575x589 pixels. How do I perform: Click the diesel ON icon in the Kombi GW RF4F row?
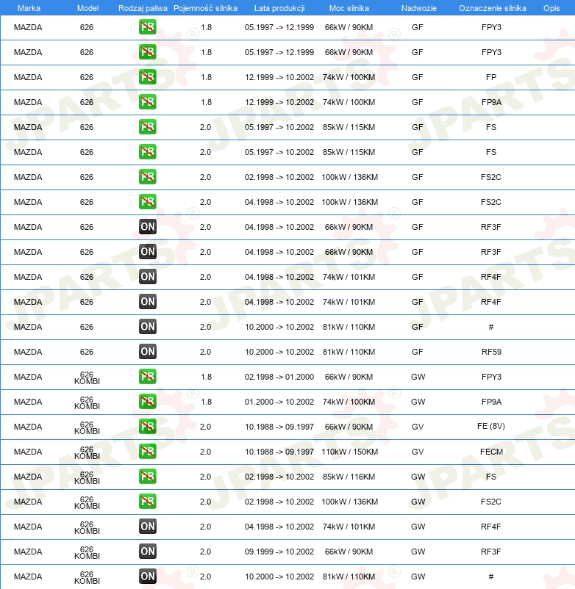(147, 527)
